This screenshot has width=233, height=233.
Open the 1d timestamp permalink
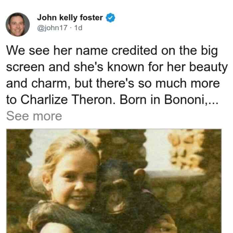click(78, 28)
